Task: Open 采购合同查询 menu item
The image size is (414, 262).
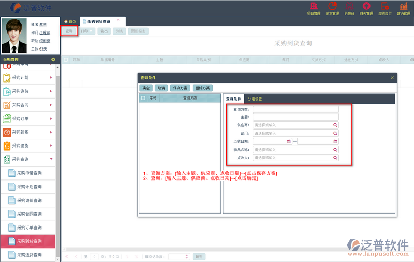Action: pyautogui.click(x=28, y=214)
